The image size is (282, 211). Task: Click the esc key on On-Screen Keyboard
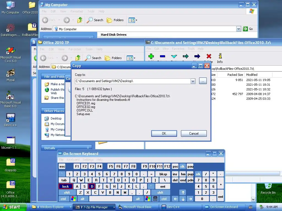click(62, 166)
